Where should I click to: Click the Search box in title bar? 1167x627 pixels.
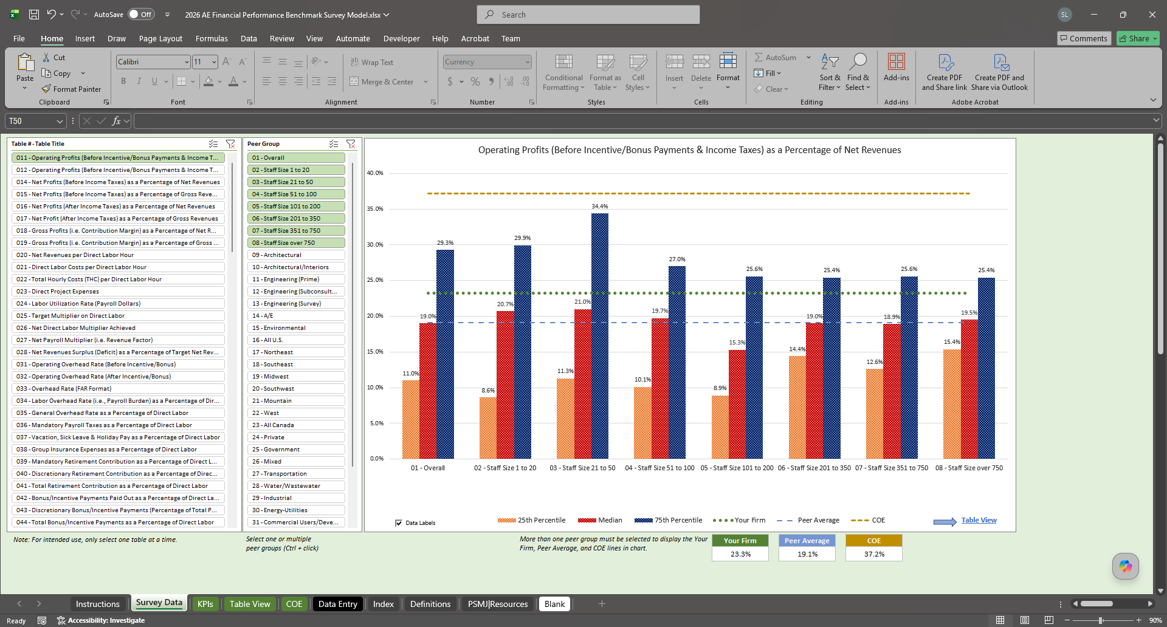tap(588, 15)
